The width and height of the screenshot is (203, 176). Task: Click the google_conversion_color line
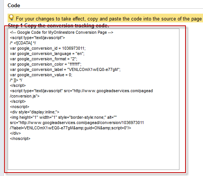coord(46,64)
